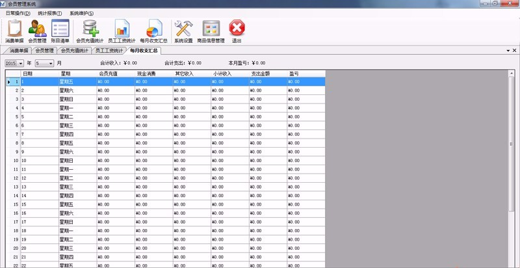Image resolution: width=520 pixels, height=268 pixels.
Task: Switch to the 员工工资统计 tab
Action: pos(109,51)
